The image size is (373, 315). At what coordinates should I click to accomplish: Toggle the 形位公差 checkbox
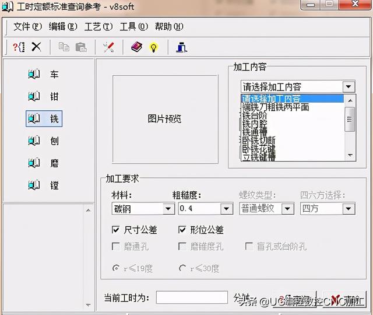pyautogui.click(x=182, y=230)
